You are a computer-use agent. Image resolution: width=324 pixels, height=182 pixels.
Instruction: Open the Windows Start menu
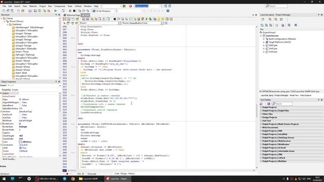tap(4, 178)
